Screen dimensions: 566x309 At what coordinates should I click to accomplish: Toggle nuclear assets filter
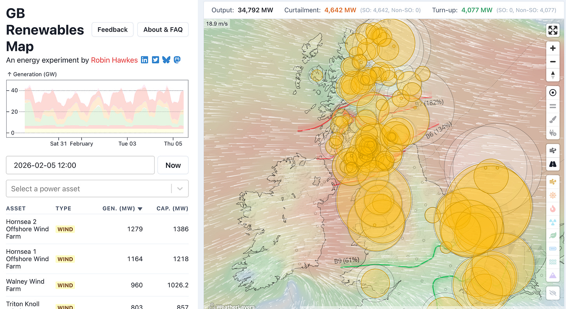553,222
